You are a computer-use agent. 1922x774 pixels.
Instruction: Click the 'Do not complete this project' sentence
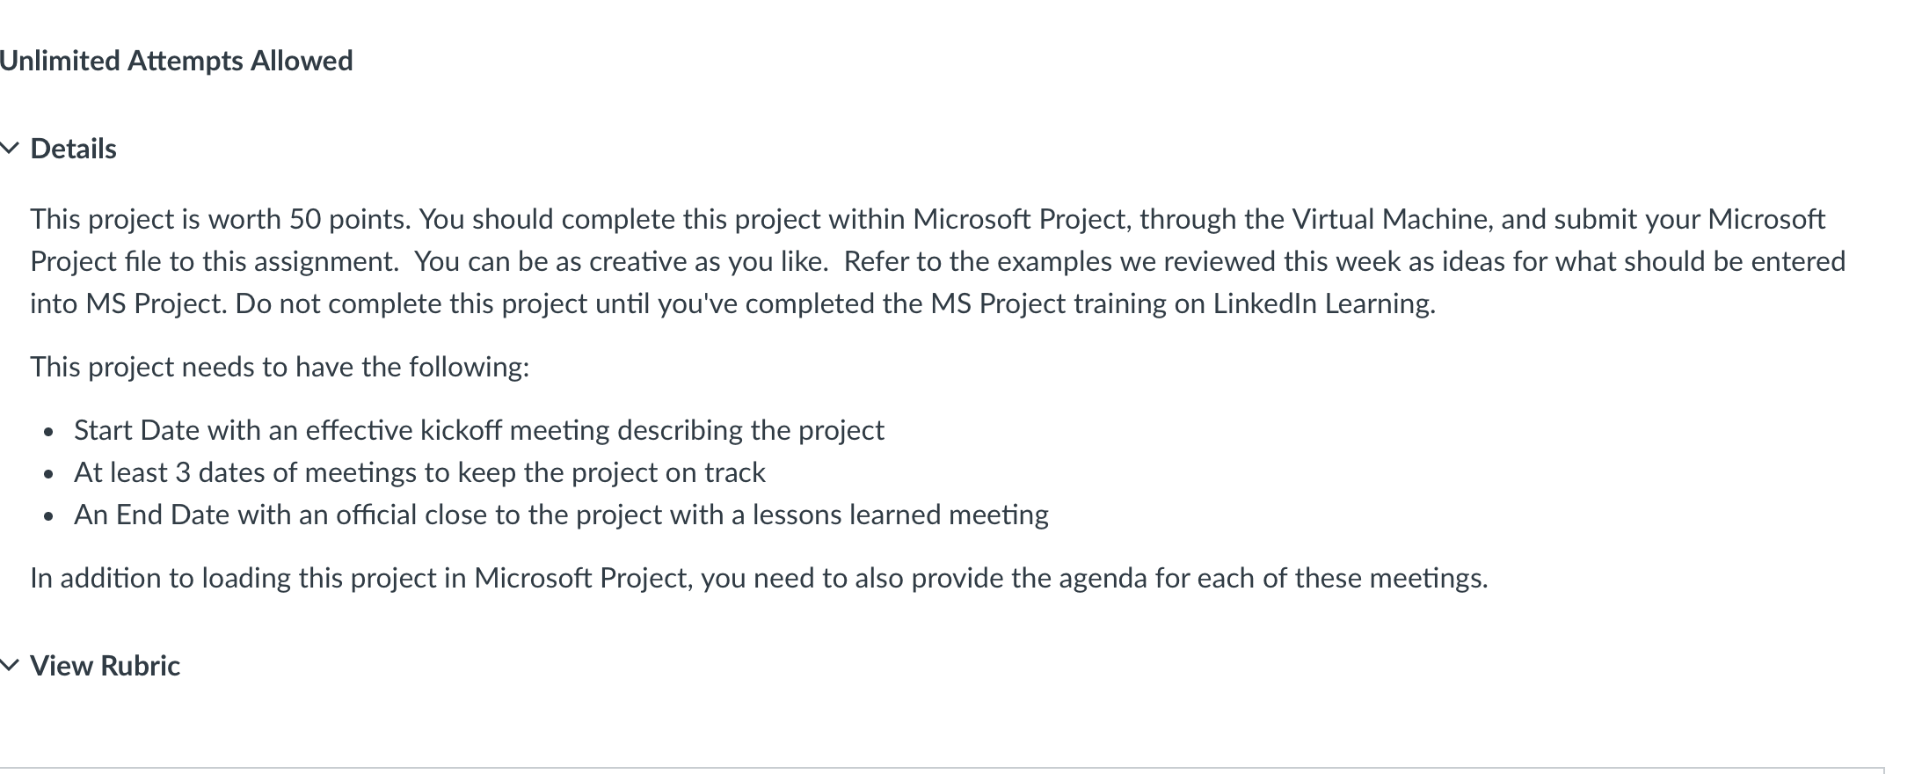click(x=835, y=303)
